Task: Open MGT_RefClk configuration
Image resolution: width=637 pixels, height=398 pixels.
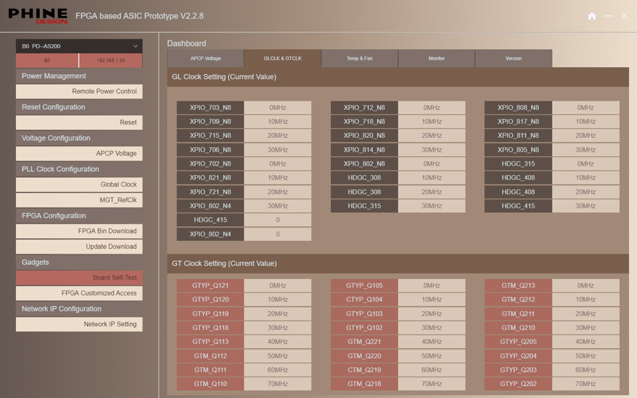Action: pyautogui.click(x=79, y=200)
